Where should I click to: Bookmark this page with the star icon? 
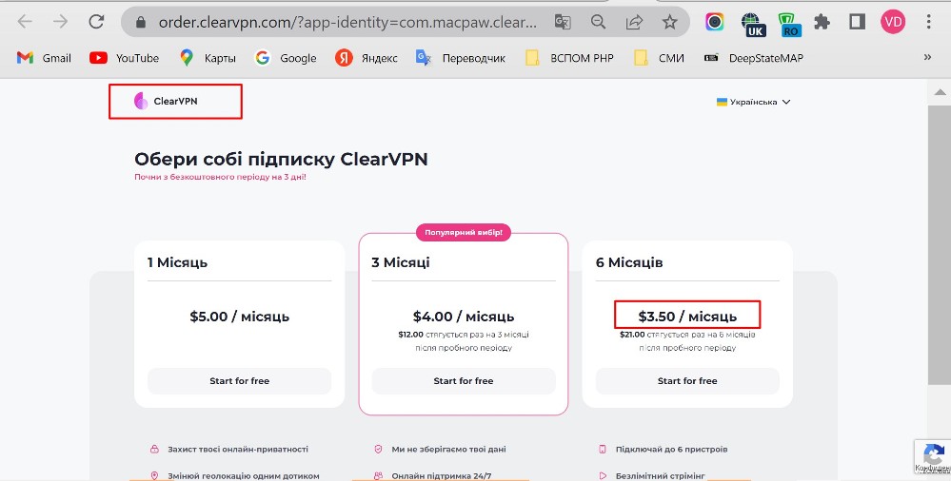click(x=669, y=23)
